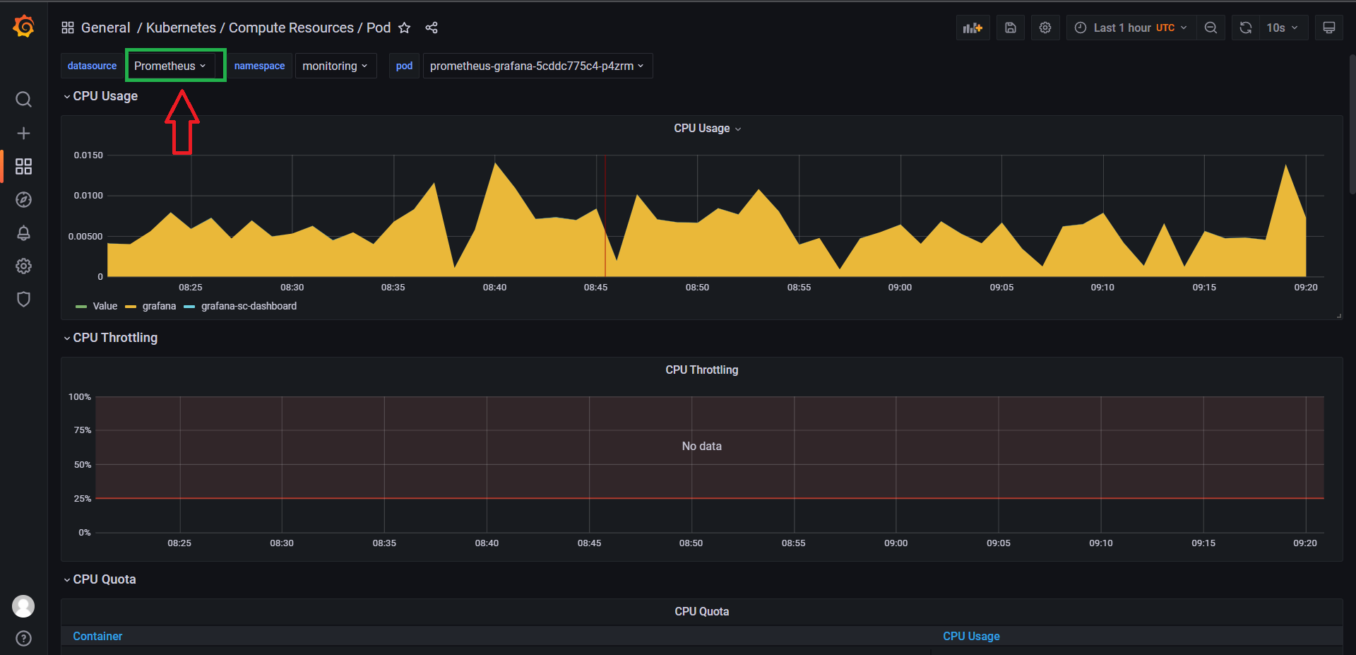Open the CPU Usage panel title menu
The width and height of the screenshot is (1356, 655).
pyautogui.click(x=707, y=129)
